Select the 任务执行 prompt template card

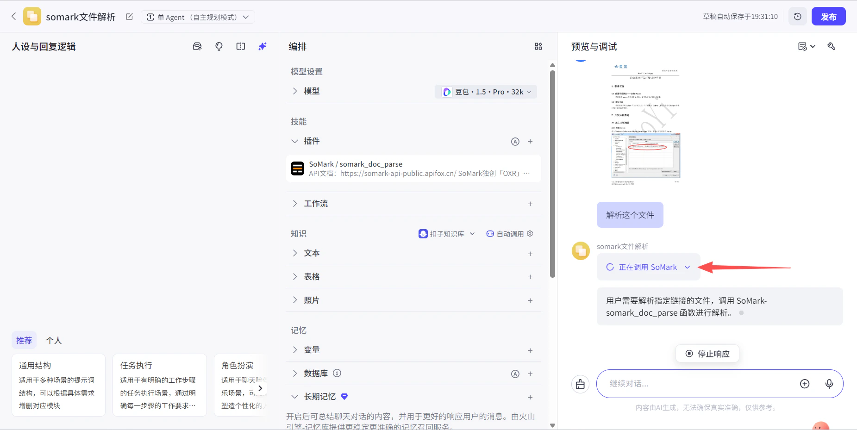(160, 385)
